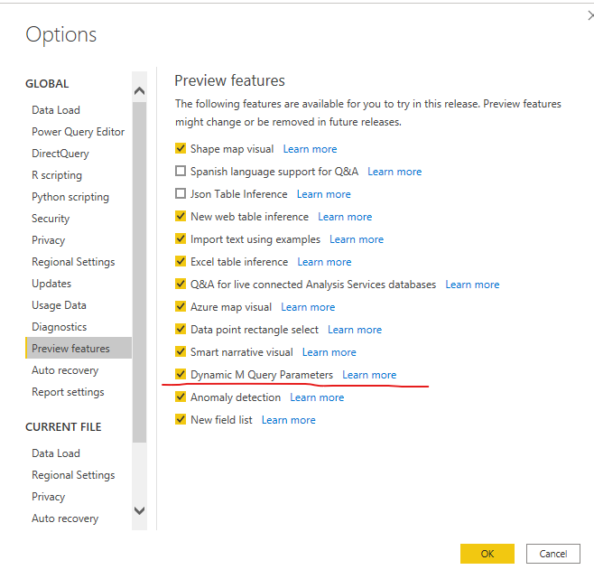Viewport: 594px width, 579px height.
Task: Open Learn more for Dynamic M Query Parameters
Action: tap(369, 375)
